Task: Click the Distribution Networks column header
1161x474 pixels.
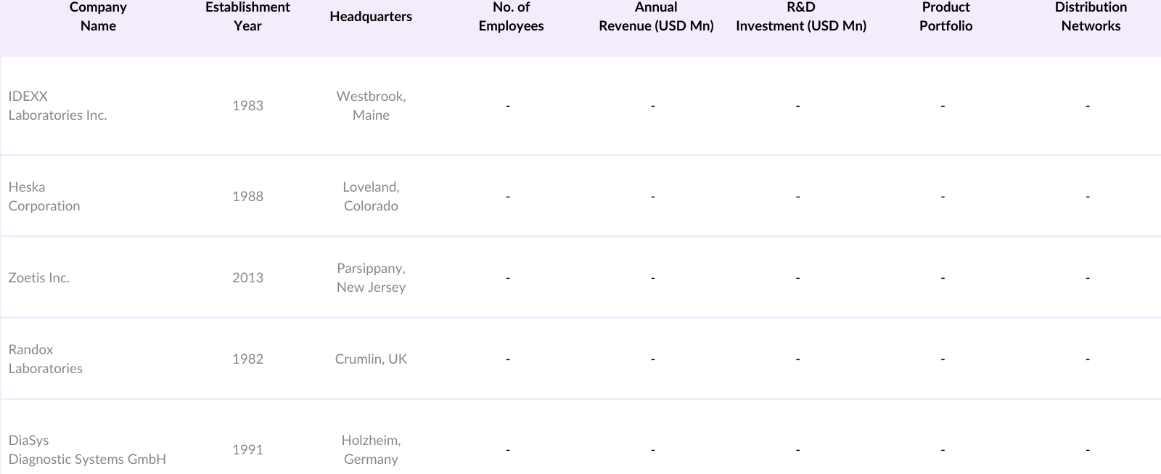Action: [x=1091, y=17]
